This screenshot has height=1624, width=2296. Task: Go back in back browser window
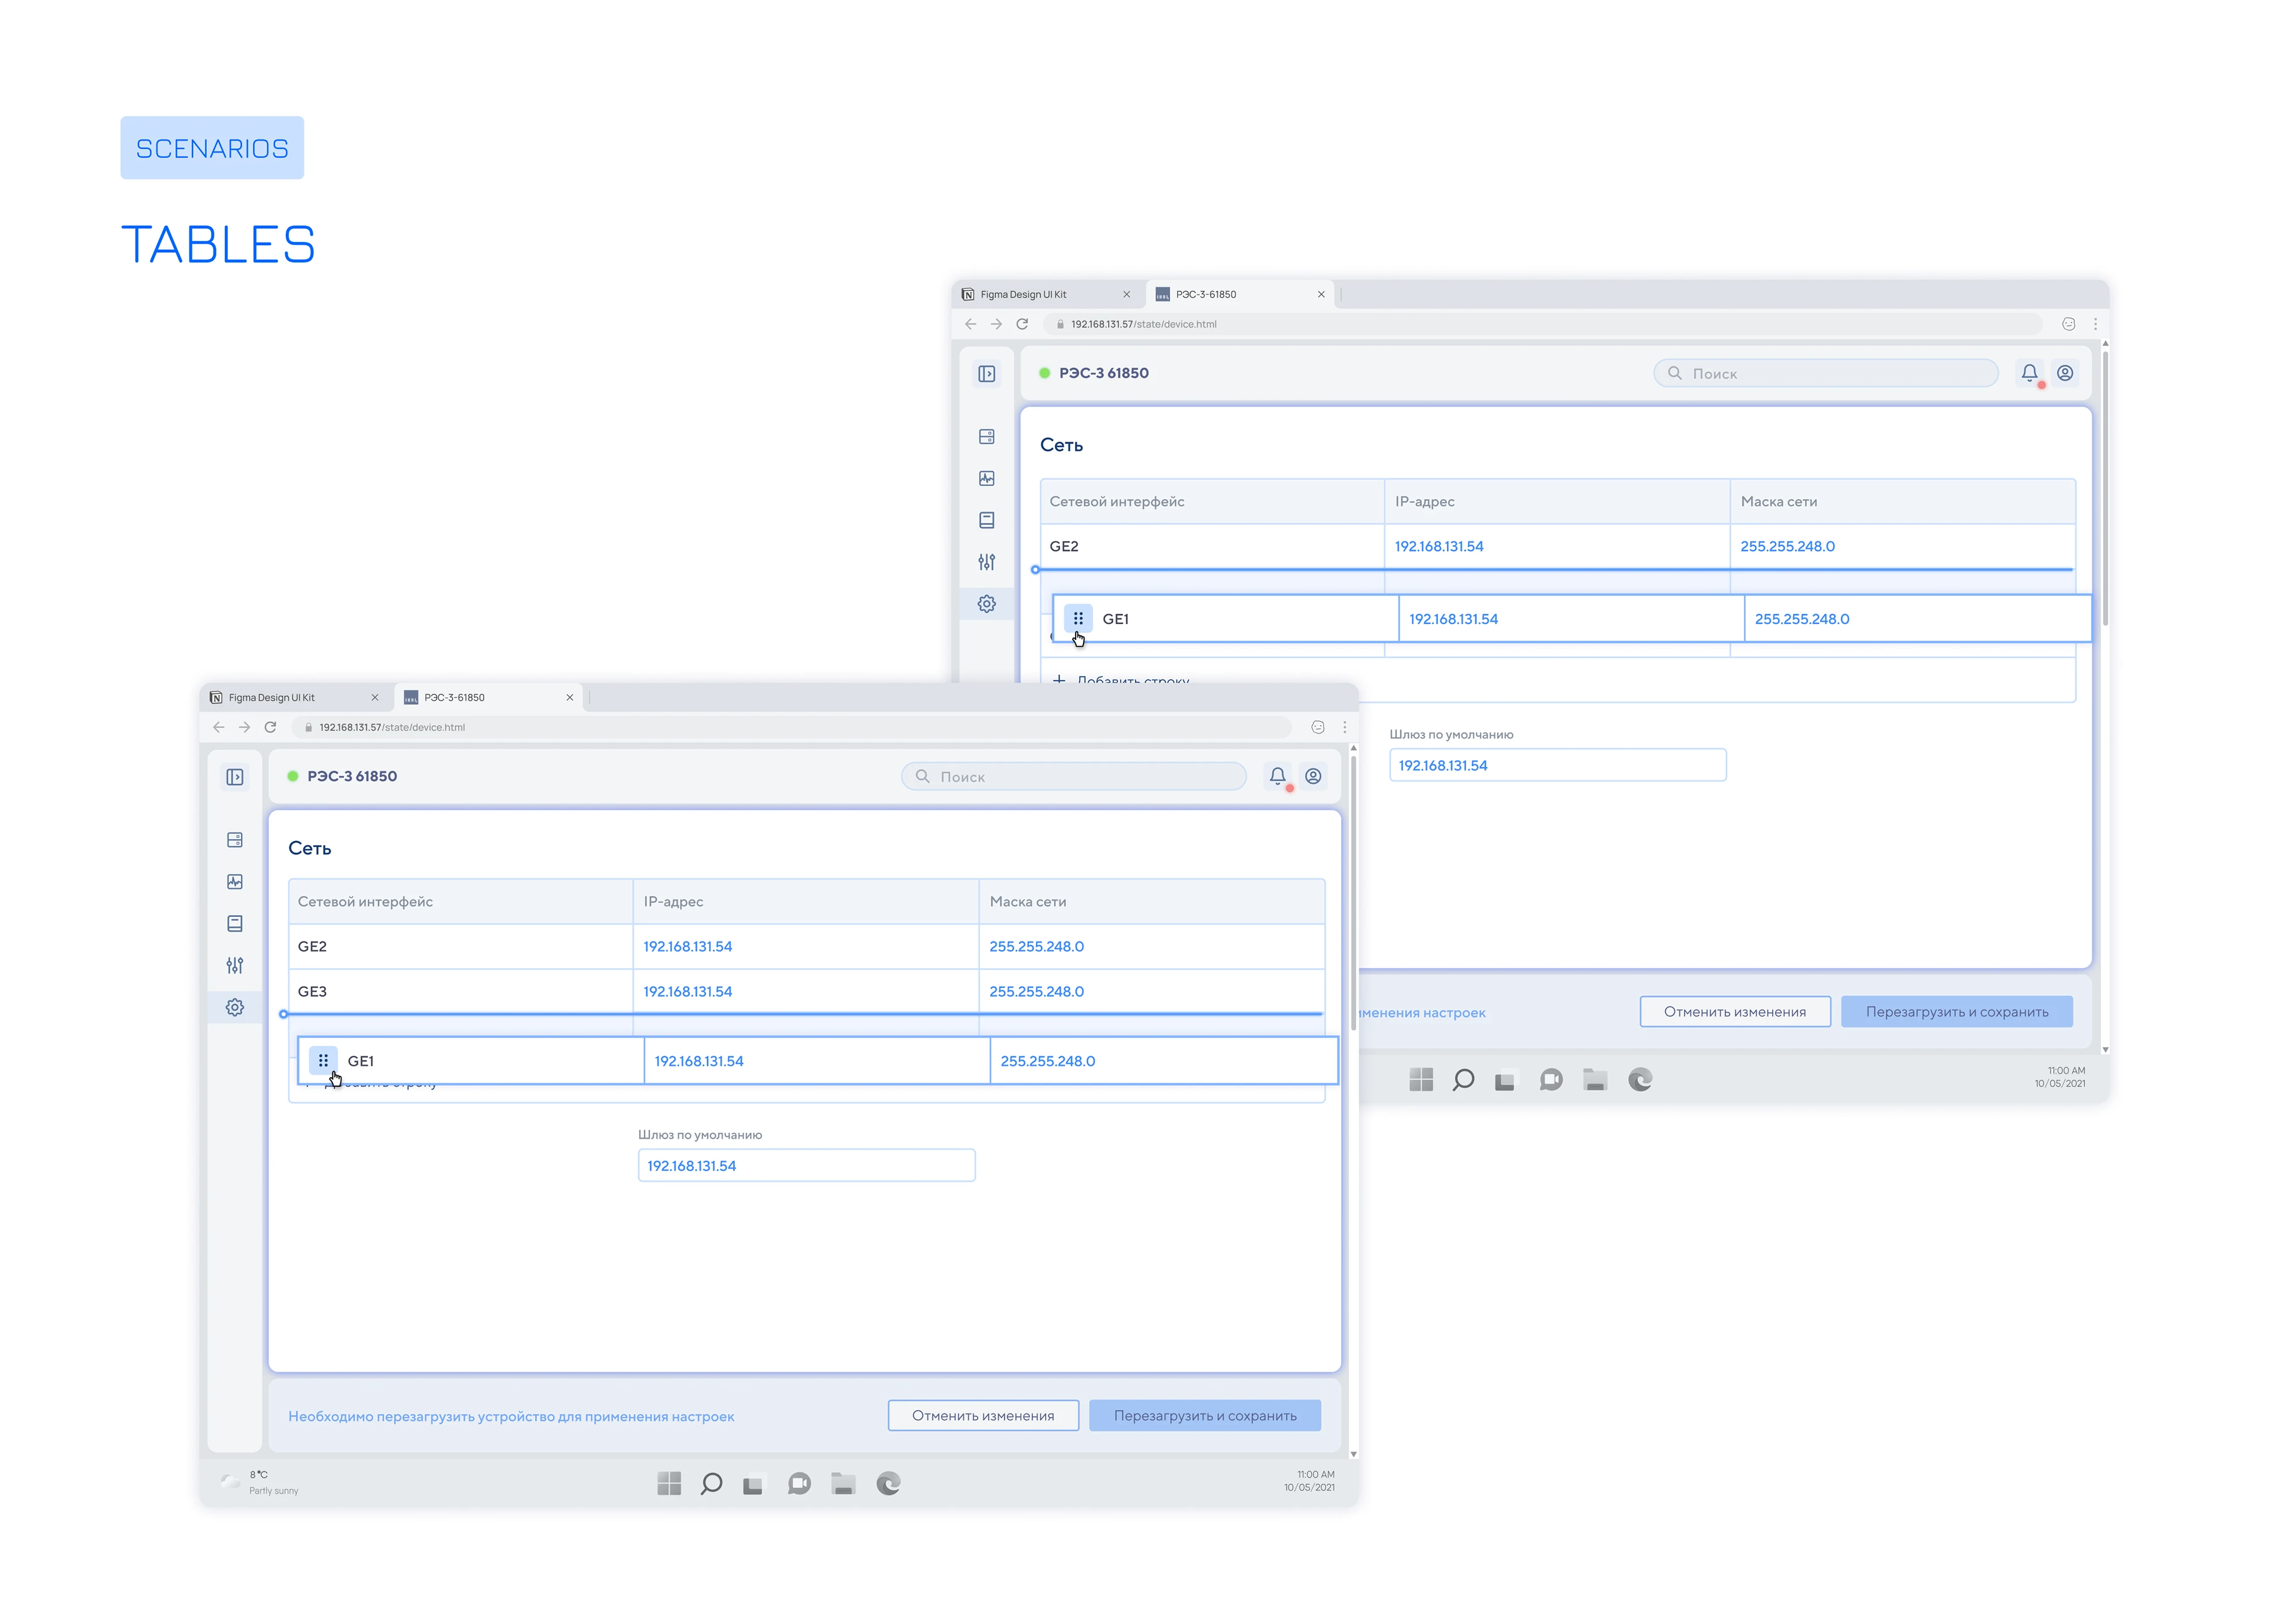tap(970, 324)
